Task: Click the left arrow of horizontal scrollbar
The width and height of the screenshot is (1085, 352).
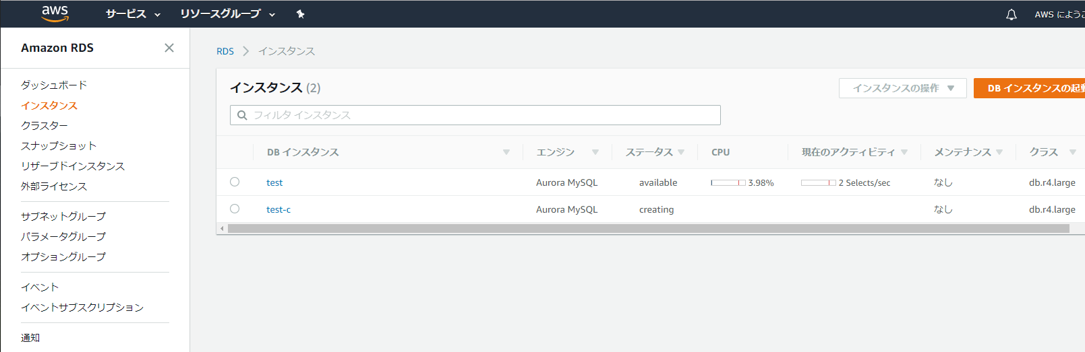Action: [x=222, y=229]
